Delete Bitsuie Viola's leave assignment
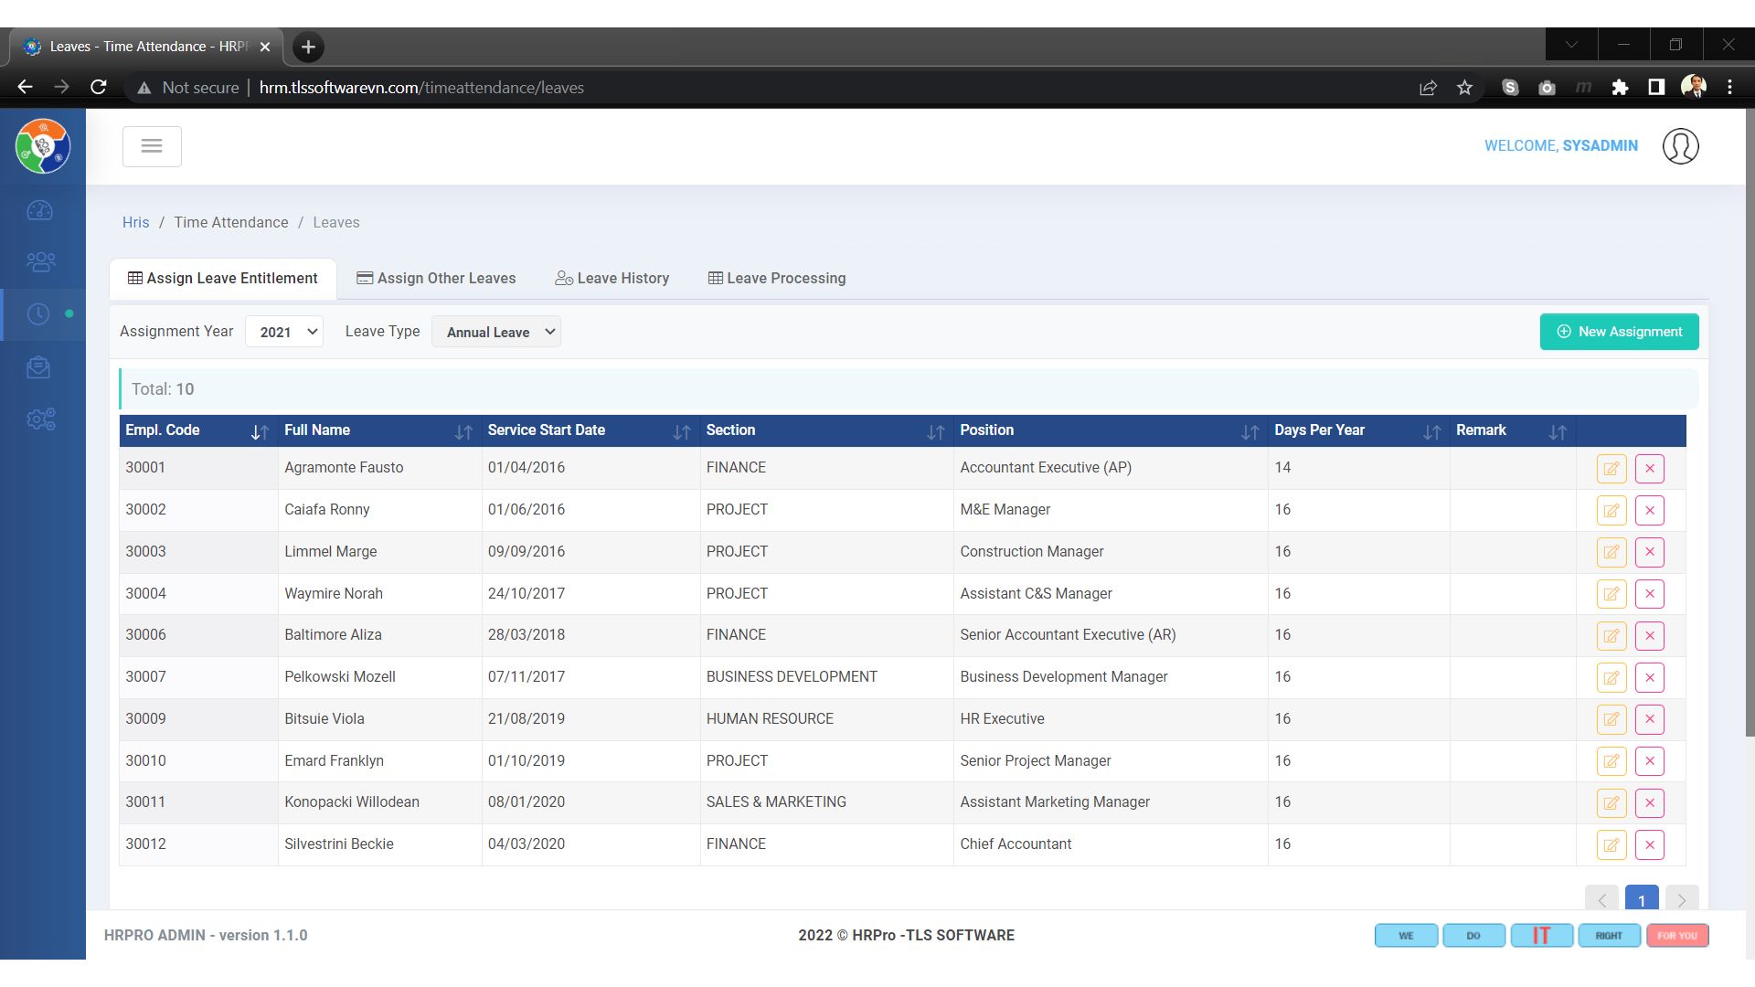 [1649, 719]
